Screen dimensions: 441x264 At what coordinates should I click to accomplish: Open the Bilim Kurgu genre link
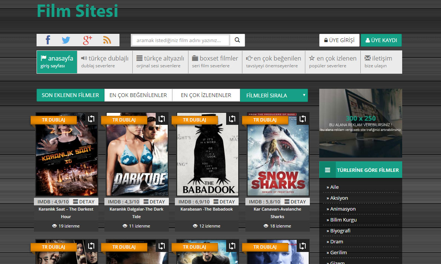(343, 220)
